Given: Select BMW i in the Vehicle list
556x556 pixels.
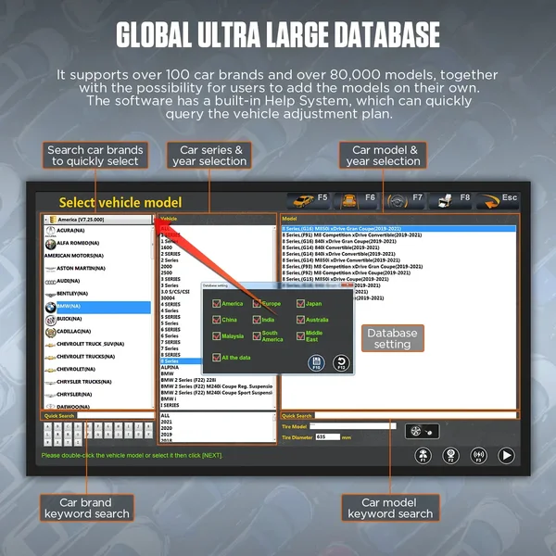Looking at the screenshot, I should [169, 398].
